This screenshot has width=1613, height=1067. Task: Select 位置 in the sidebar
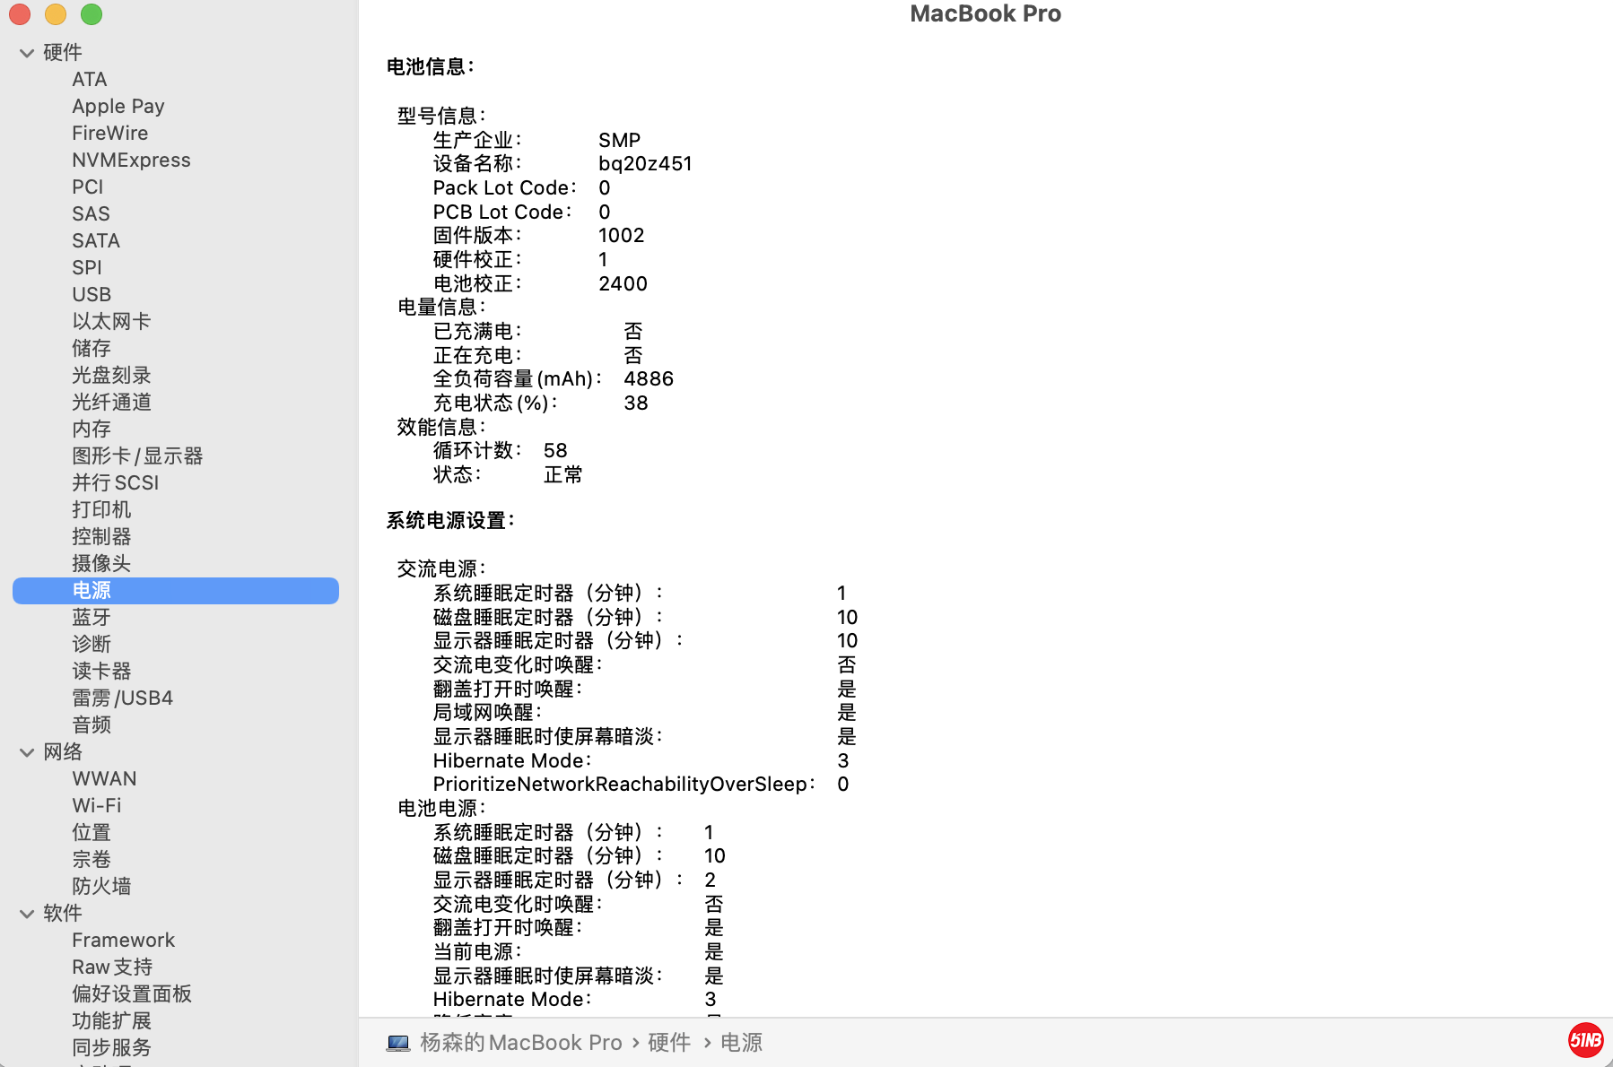[x=92, y=833]
